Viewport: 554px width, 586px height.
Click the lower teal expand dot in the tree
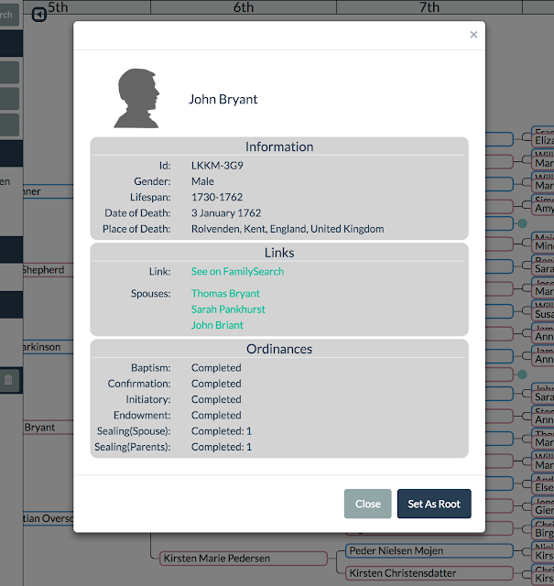tap(522, 374)
